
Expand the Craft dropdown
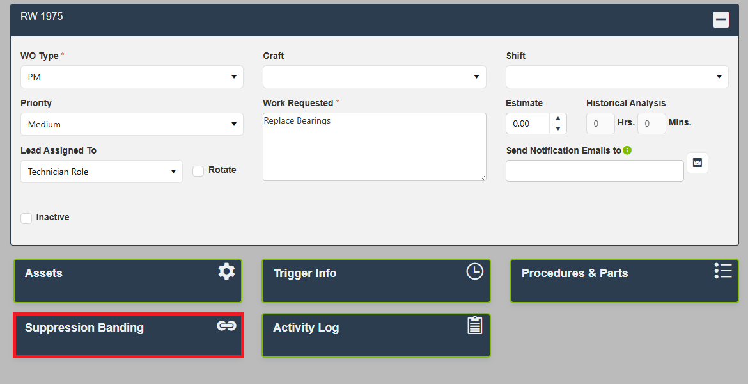tap(375, 77)
